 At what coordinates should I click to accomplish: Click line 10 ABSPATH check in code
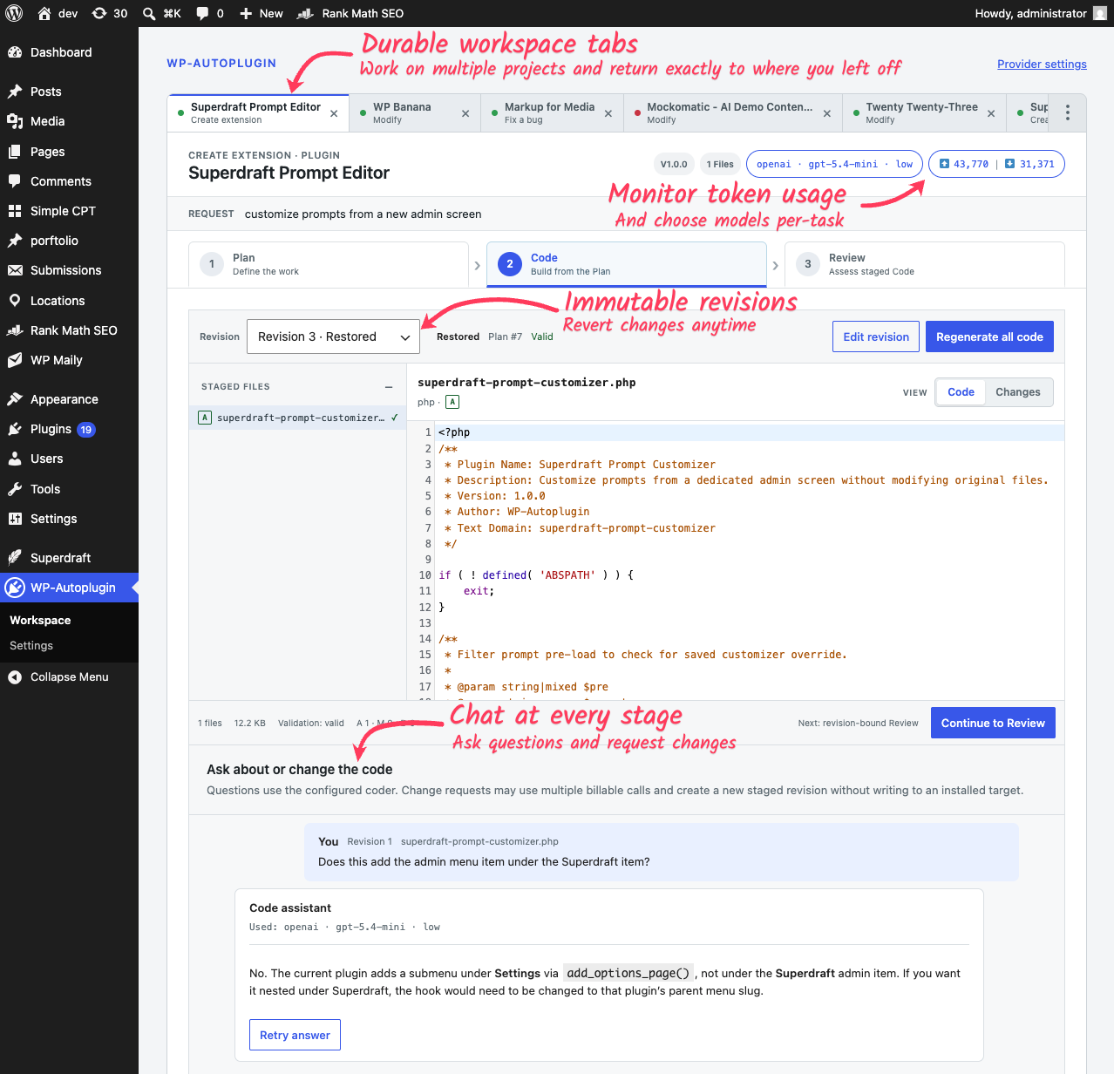(535, 575)
